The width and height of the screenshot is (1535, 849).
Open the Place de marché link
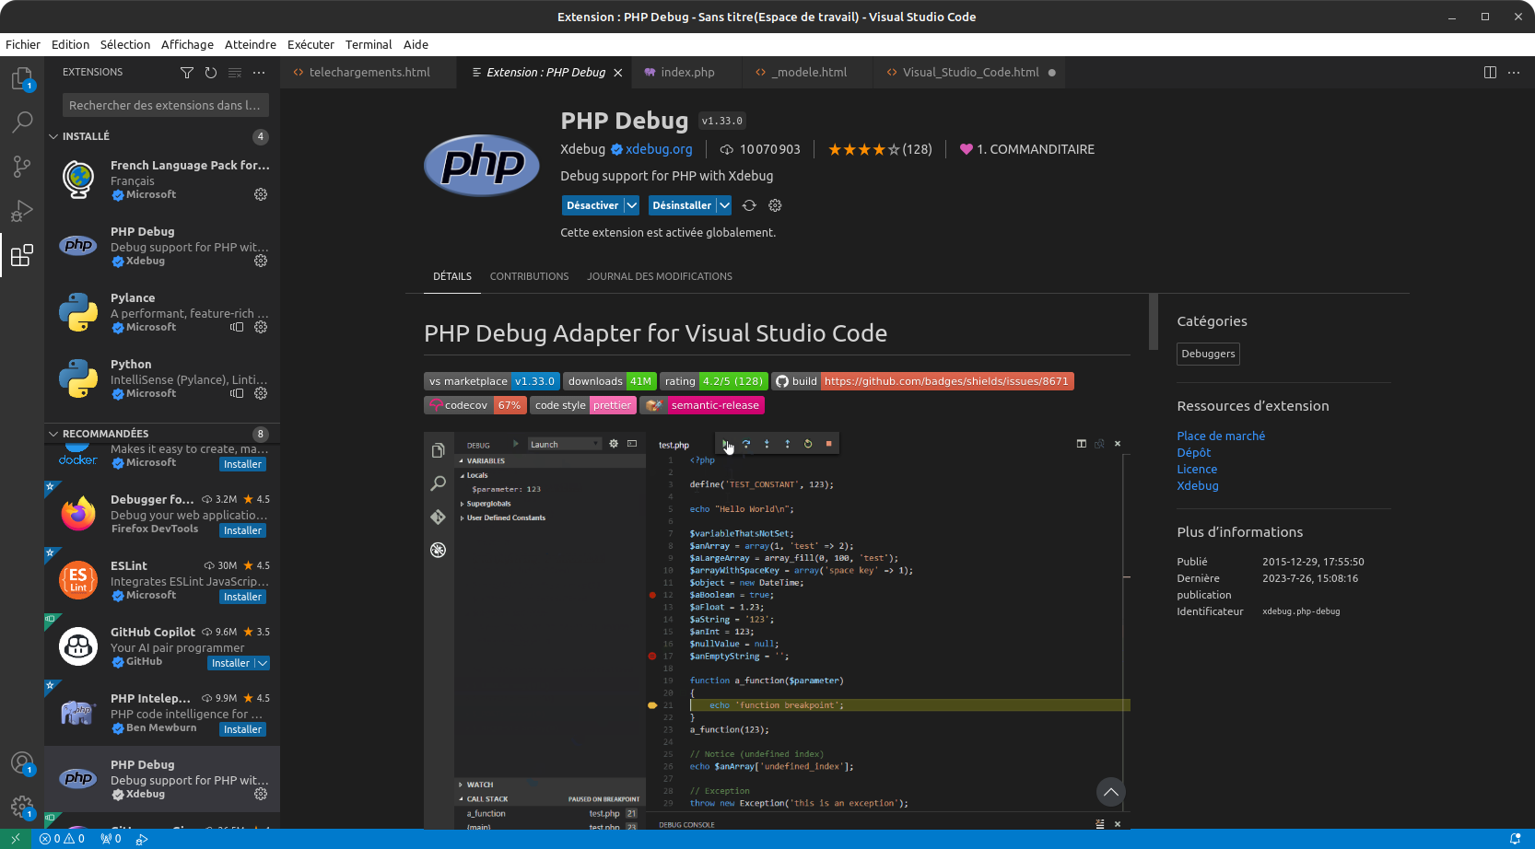(x=1221, y=436)
